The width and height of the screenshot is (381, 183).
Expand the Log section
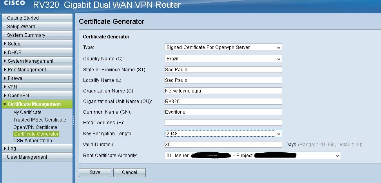(37, 148)
